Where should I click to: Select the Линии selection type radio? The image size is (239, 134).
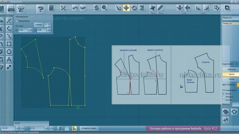(223, 94)
